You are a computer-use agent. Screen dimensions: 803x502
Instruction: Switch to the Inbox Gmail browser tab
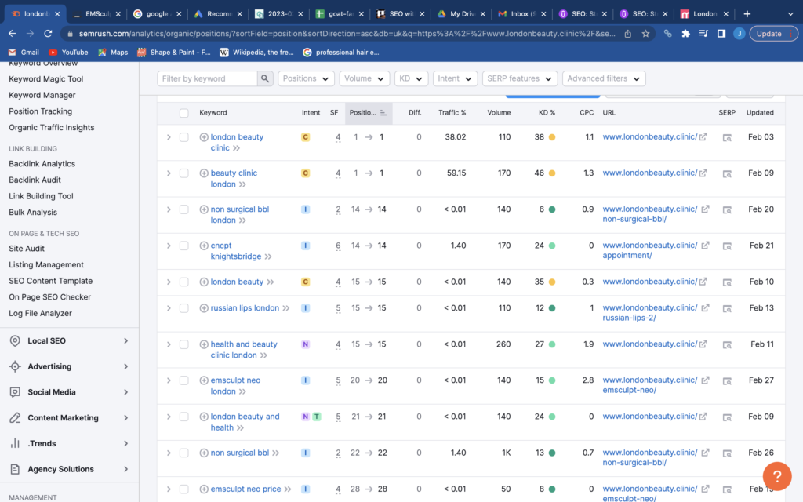pos(521,14)
